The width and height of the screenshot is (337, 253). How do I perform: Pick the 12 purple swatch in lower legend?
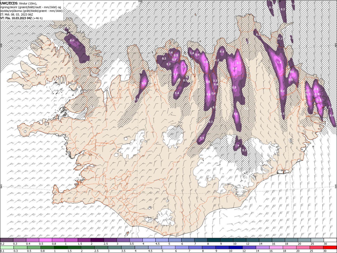pyautogui.click(x=249, y=247)
